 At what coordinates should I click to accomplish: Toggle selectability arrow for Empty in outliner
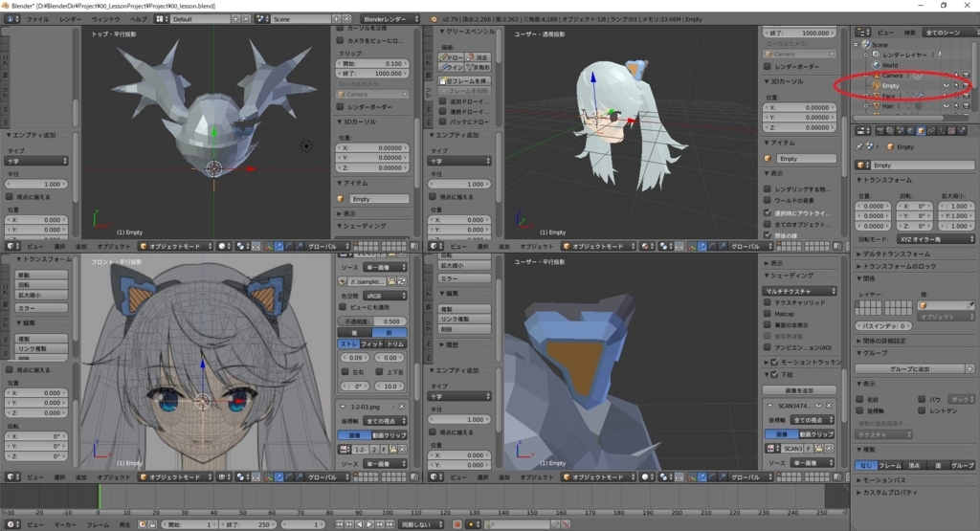pos(956,85)
